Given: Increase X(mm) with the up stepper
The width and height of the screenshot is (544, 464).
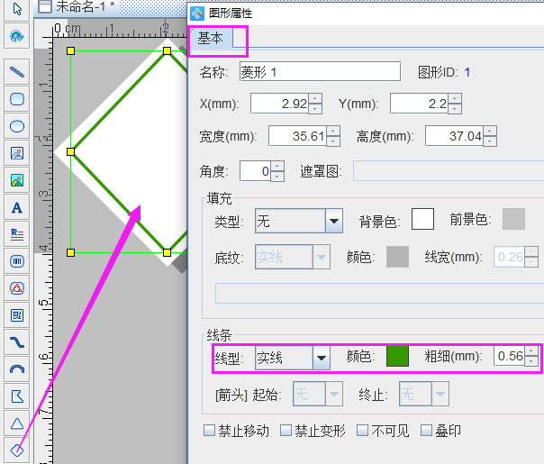Looking at the screenshot, I should click(315, 98).
